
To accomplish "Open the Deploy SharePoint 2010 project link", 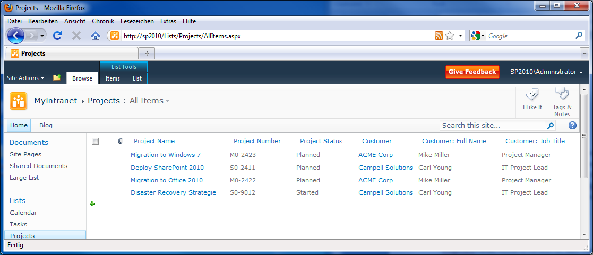I will [x=167, y=168].
